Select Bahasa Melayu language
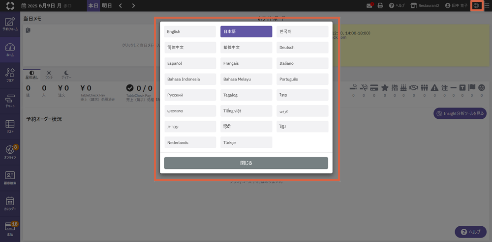This screenshot has width=492, height=242. [246, 79]
